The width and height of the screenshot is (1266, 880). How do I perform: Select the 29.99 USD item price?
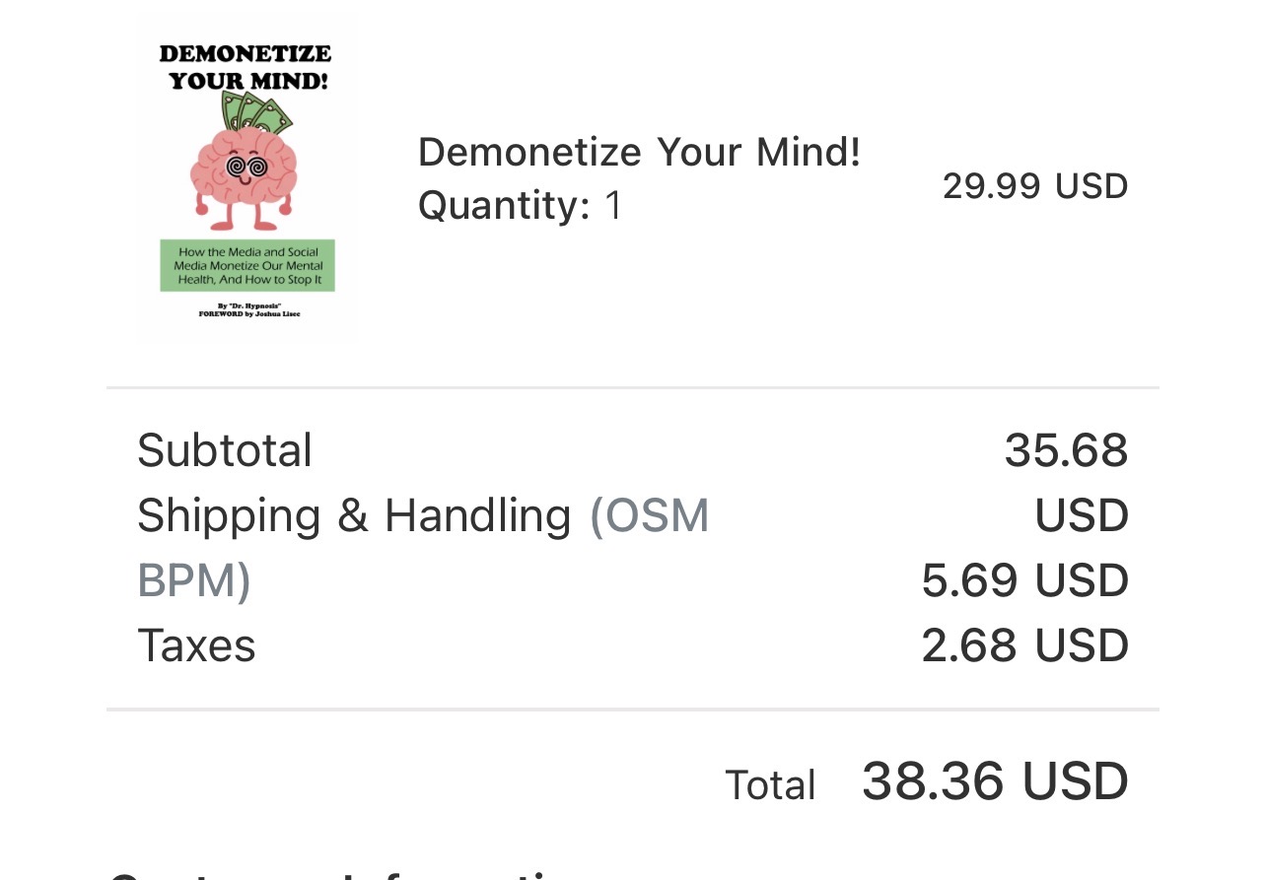(1034, 186)
